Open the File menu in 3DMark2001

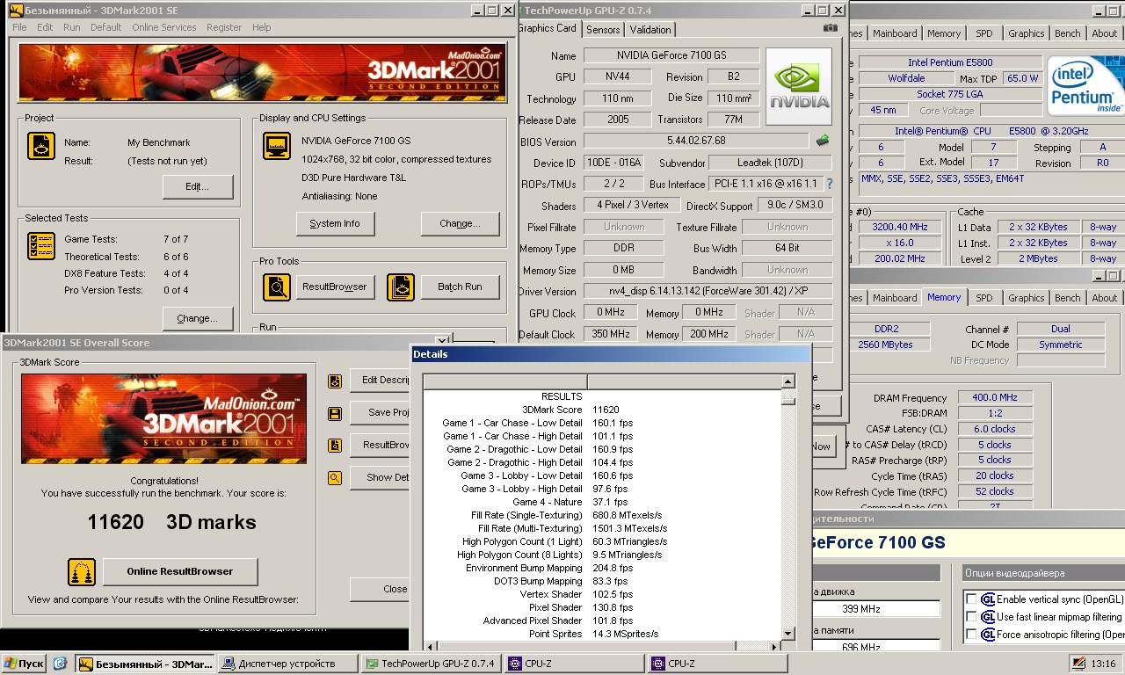tap(19, 27)
